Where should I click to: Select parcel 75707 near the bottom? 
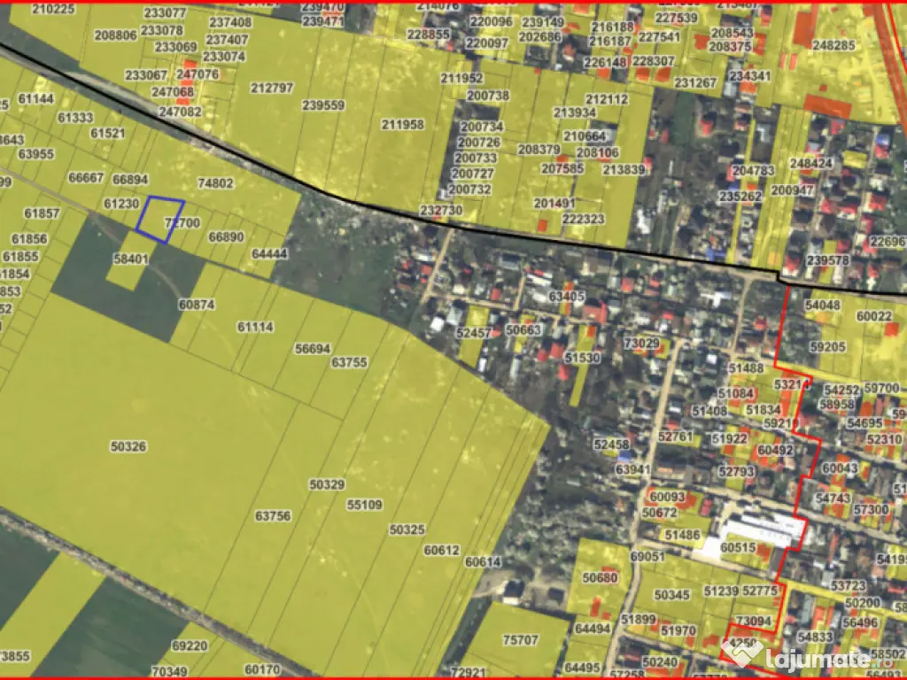coord(521,640)
